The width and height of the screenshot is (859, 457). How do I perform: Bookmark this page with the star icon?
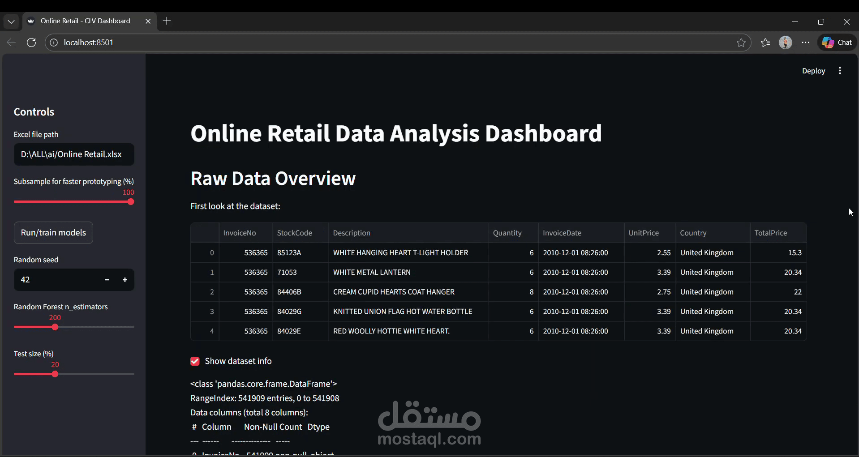(x=741, y=42)
